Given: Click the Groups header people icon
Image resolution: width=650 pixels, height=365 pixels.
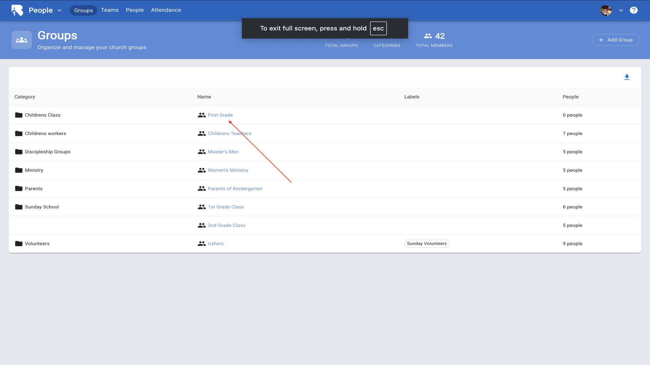Looking at the screenshot, I should (22, 40).
